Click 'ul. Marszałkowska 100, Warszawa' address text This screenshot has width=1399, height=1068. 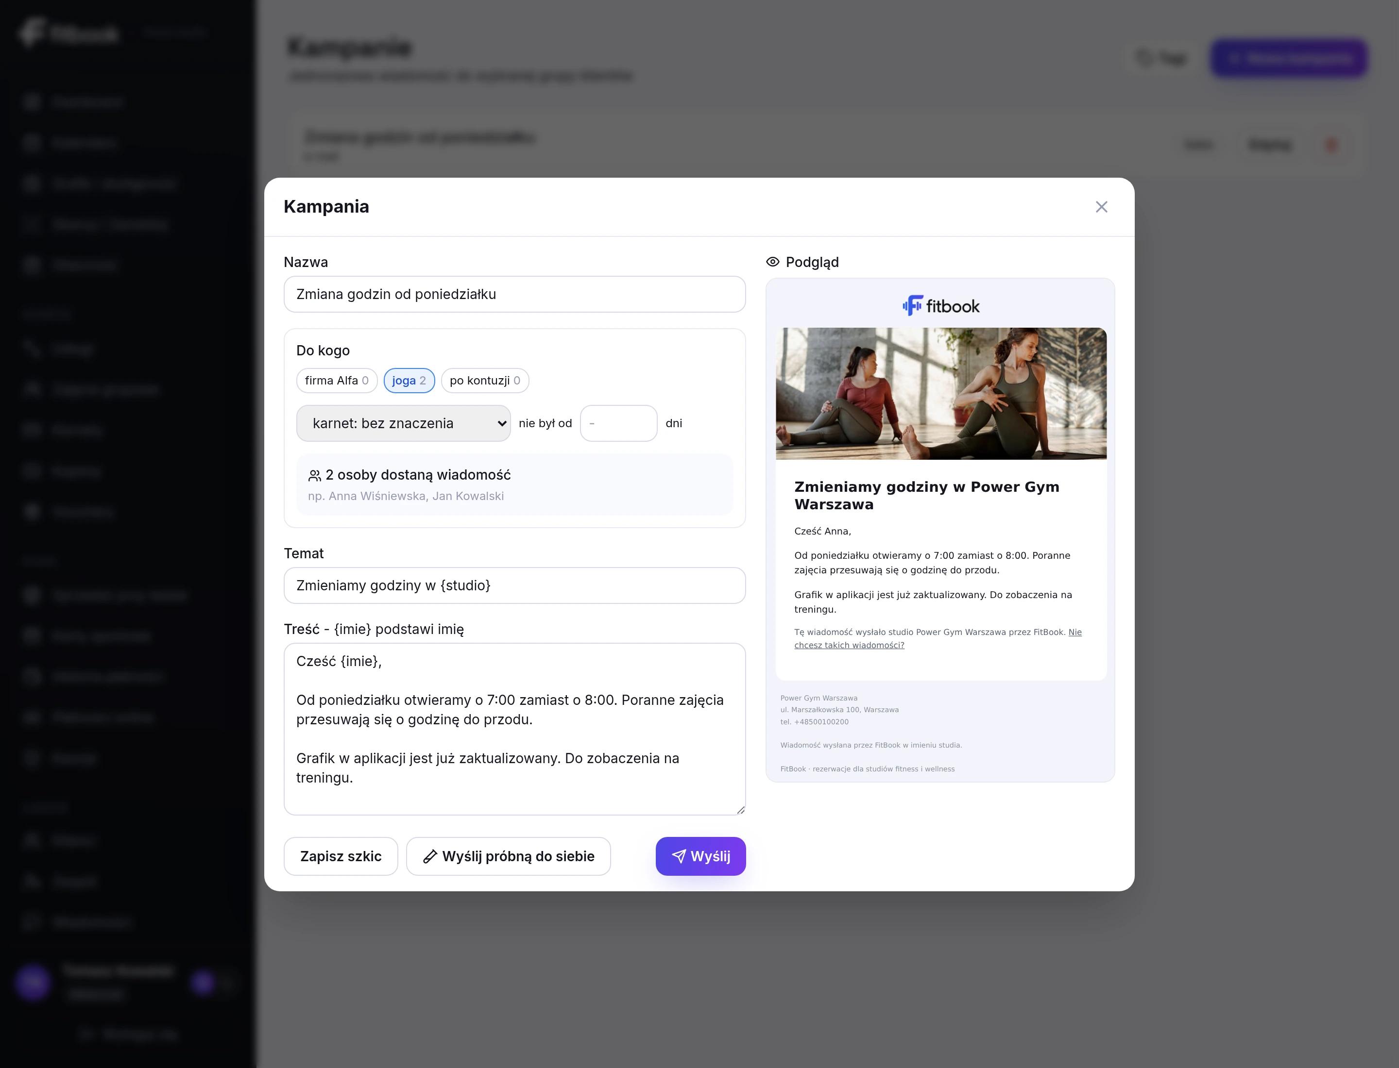[839, 709]
